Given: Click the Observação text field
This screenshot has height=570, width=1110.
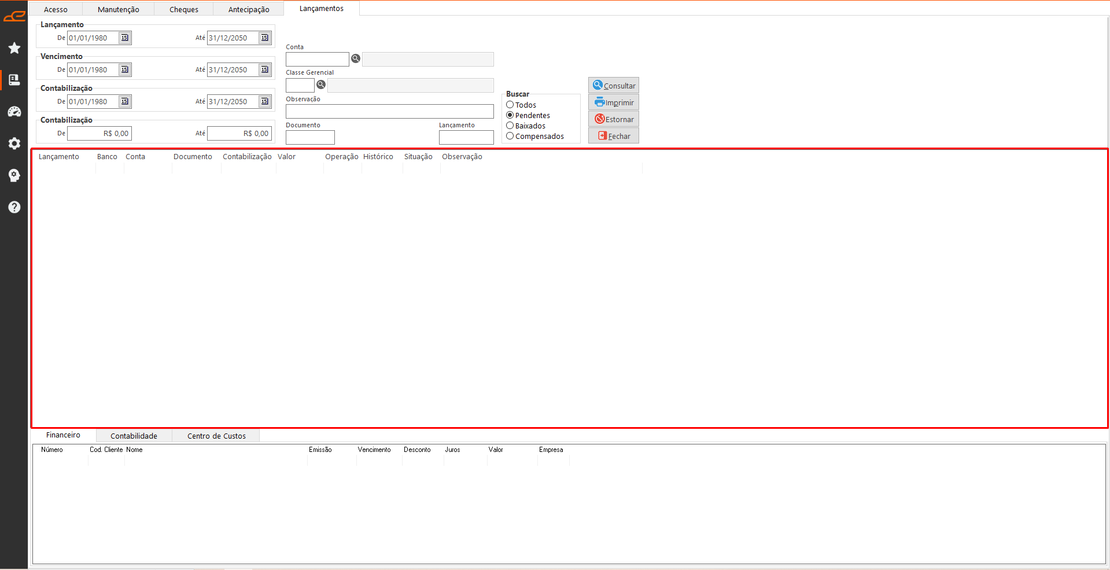Looking at the screenshot, I should pyautogui.click(x=389, y=112).
